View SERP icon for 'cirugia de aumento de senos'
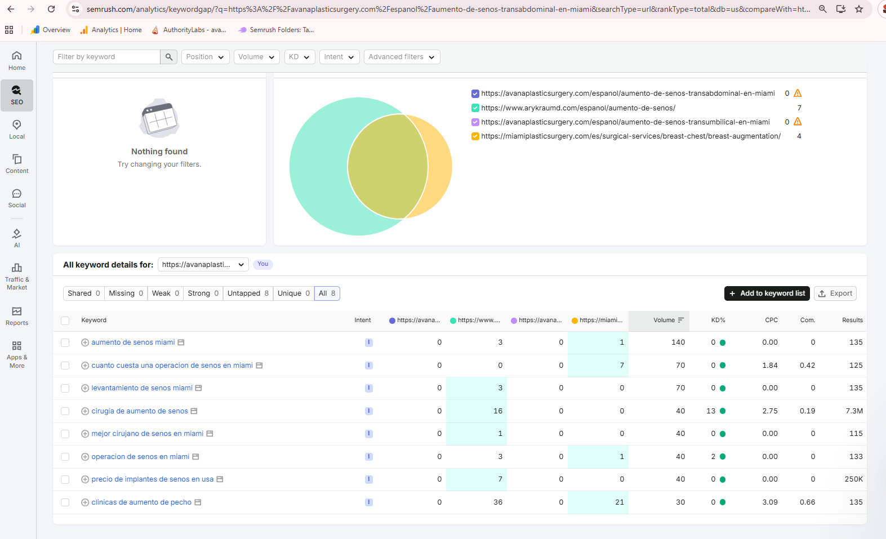The image size is (886, 539). click(x=194, y=411)
